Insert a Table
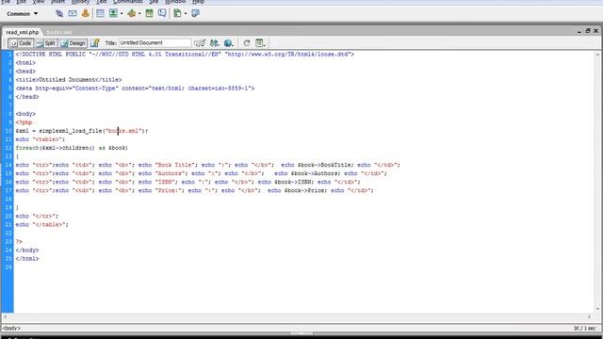Screen dimensions: 603x339 coord(100,13)
